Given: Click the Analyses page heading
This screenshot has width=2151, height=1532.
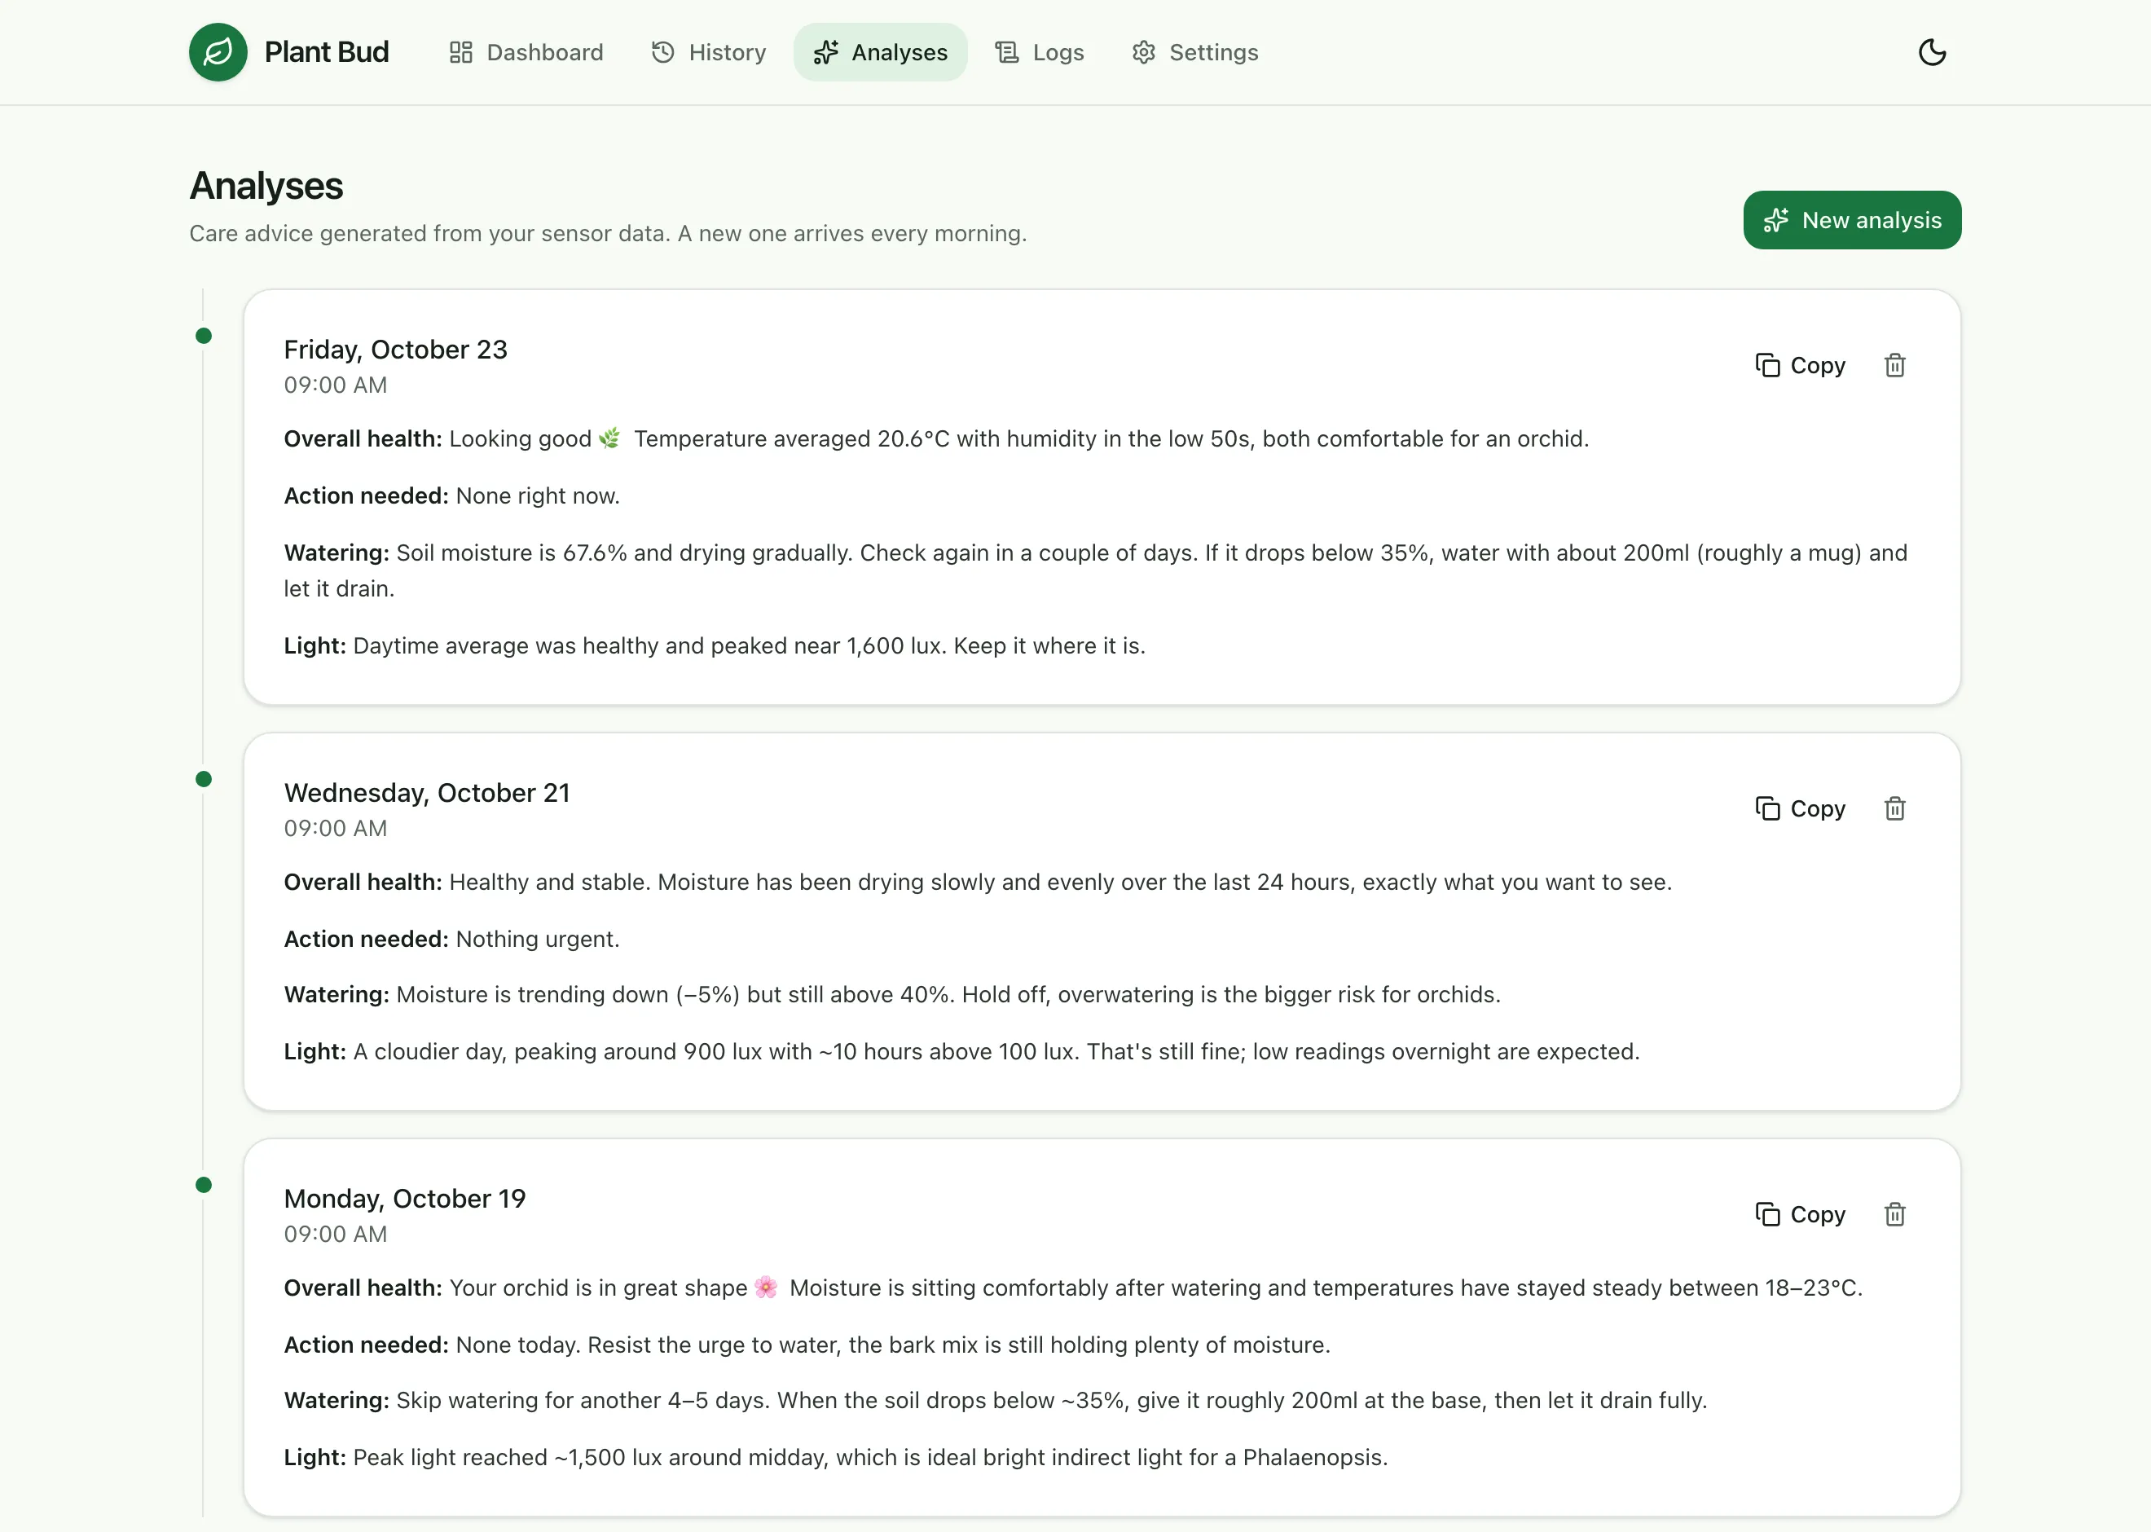Looking at the screenshot, I should 266,186.
